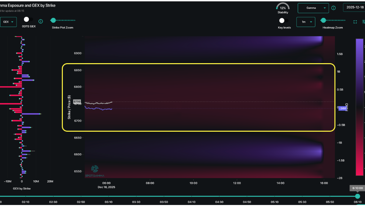365x206 pixels.
Task: Click the info icon beside 0DTE GEX
Action: (x=41, y=21)
